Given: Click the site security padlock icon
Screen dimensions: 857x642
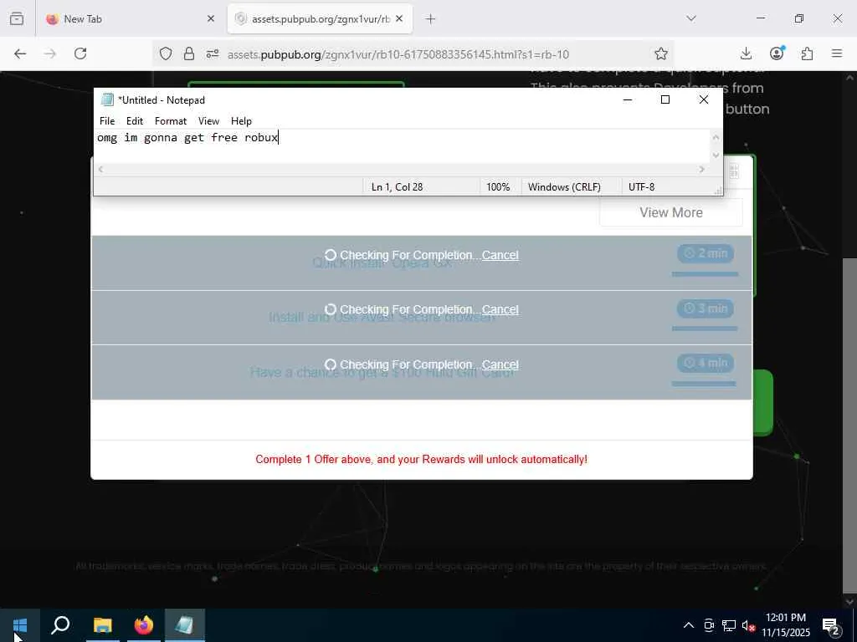Looking at the screenshot, I should coord(189,53).
